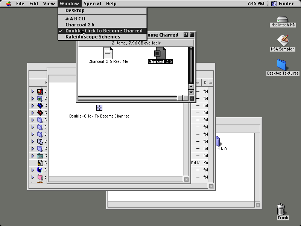Click the vertical scrollbar track in Charred window

(191, 65)
